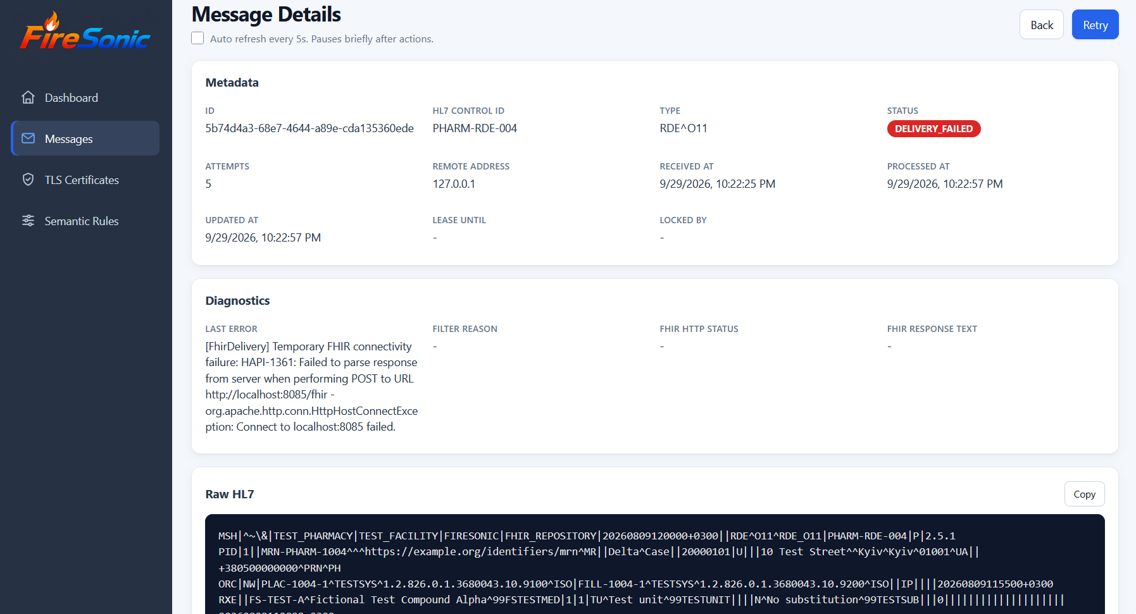Click the Back button
Image resolution: width=1136 pixels, height=614 pixels.
click(1041, 25)
